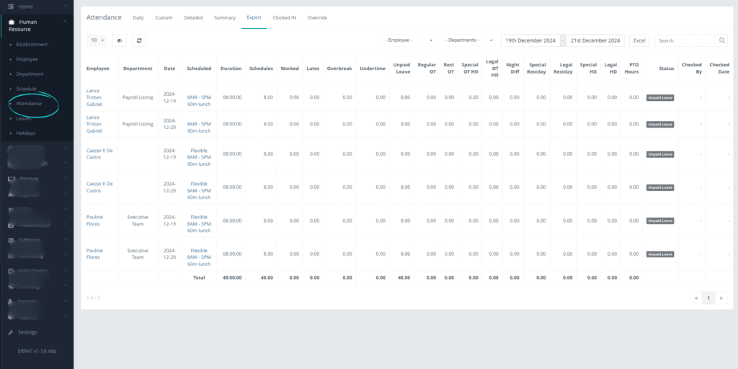Click the Unpaid Leave badge in Lance's 2024-12-19 row

[x=660, y=98]
